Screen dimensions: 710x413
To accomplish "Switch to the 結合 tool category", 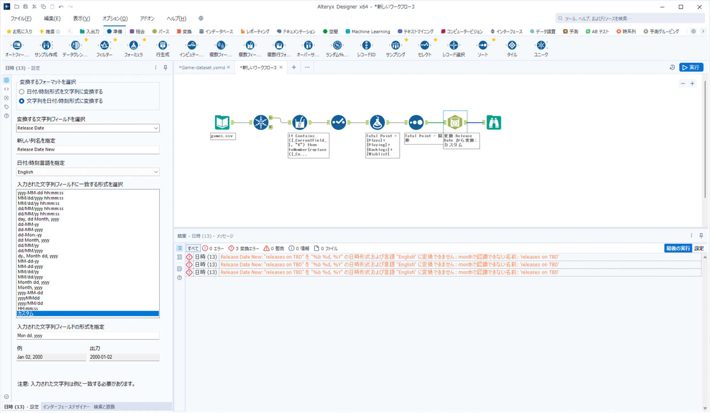I will click(x=137, y=31).
